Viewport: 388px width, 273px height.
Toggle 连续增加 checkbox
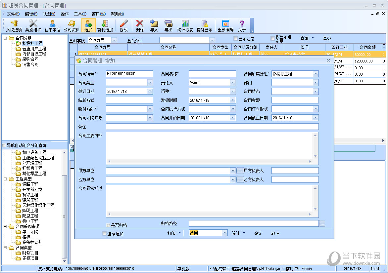point(104,233)
